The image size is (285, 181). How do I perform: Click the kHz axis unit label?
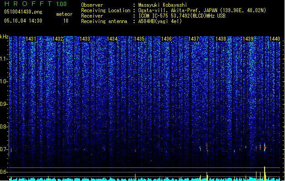point(4,37)
